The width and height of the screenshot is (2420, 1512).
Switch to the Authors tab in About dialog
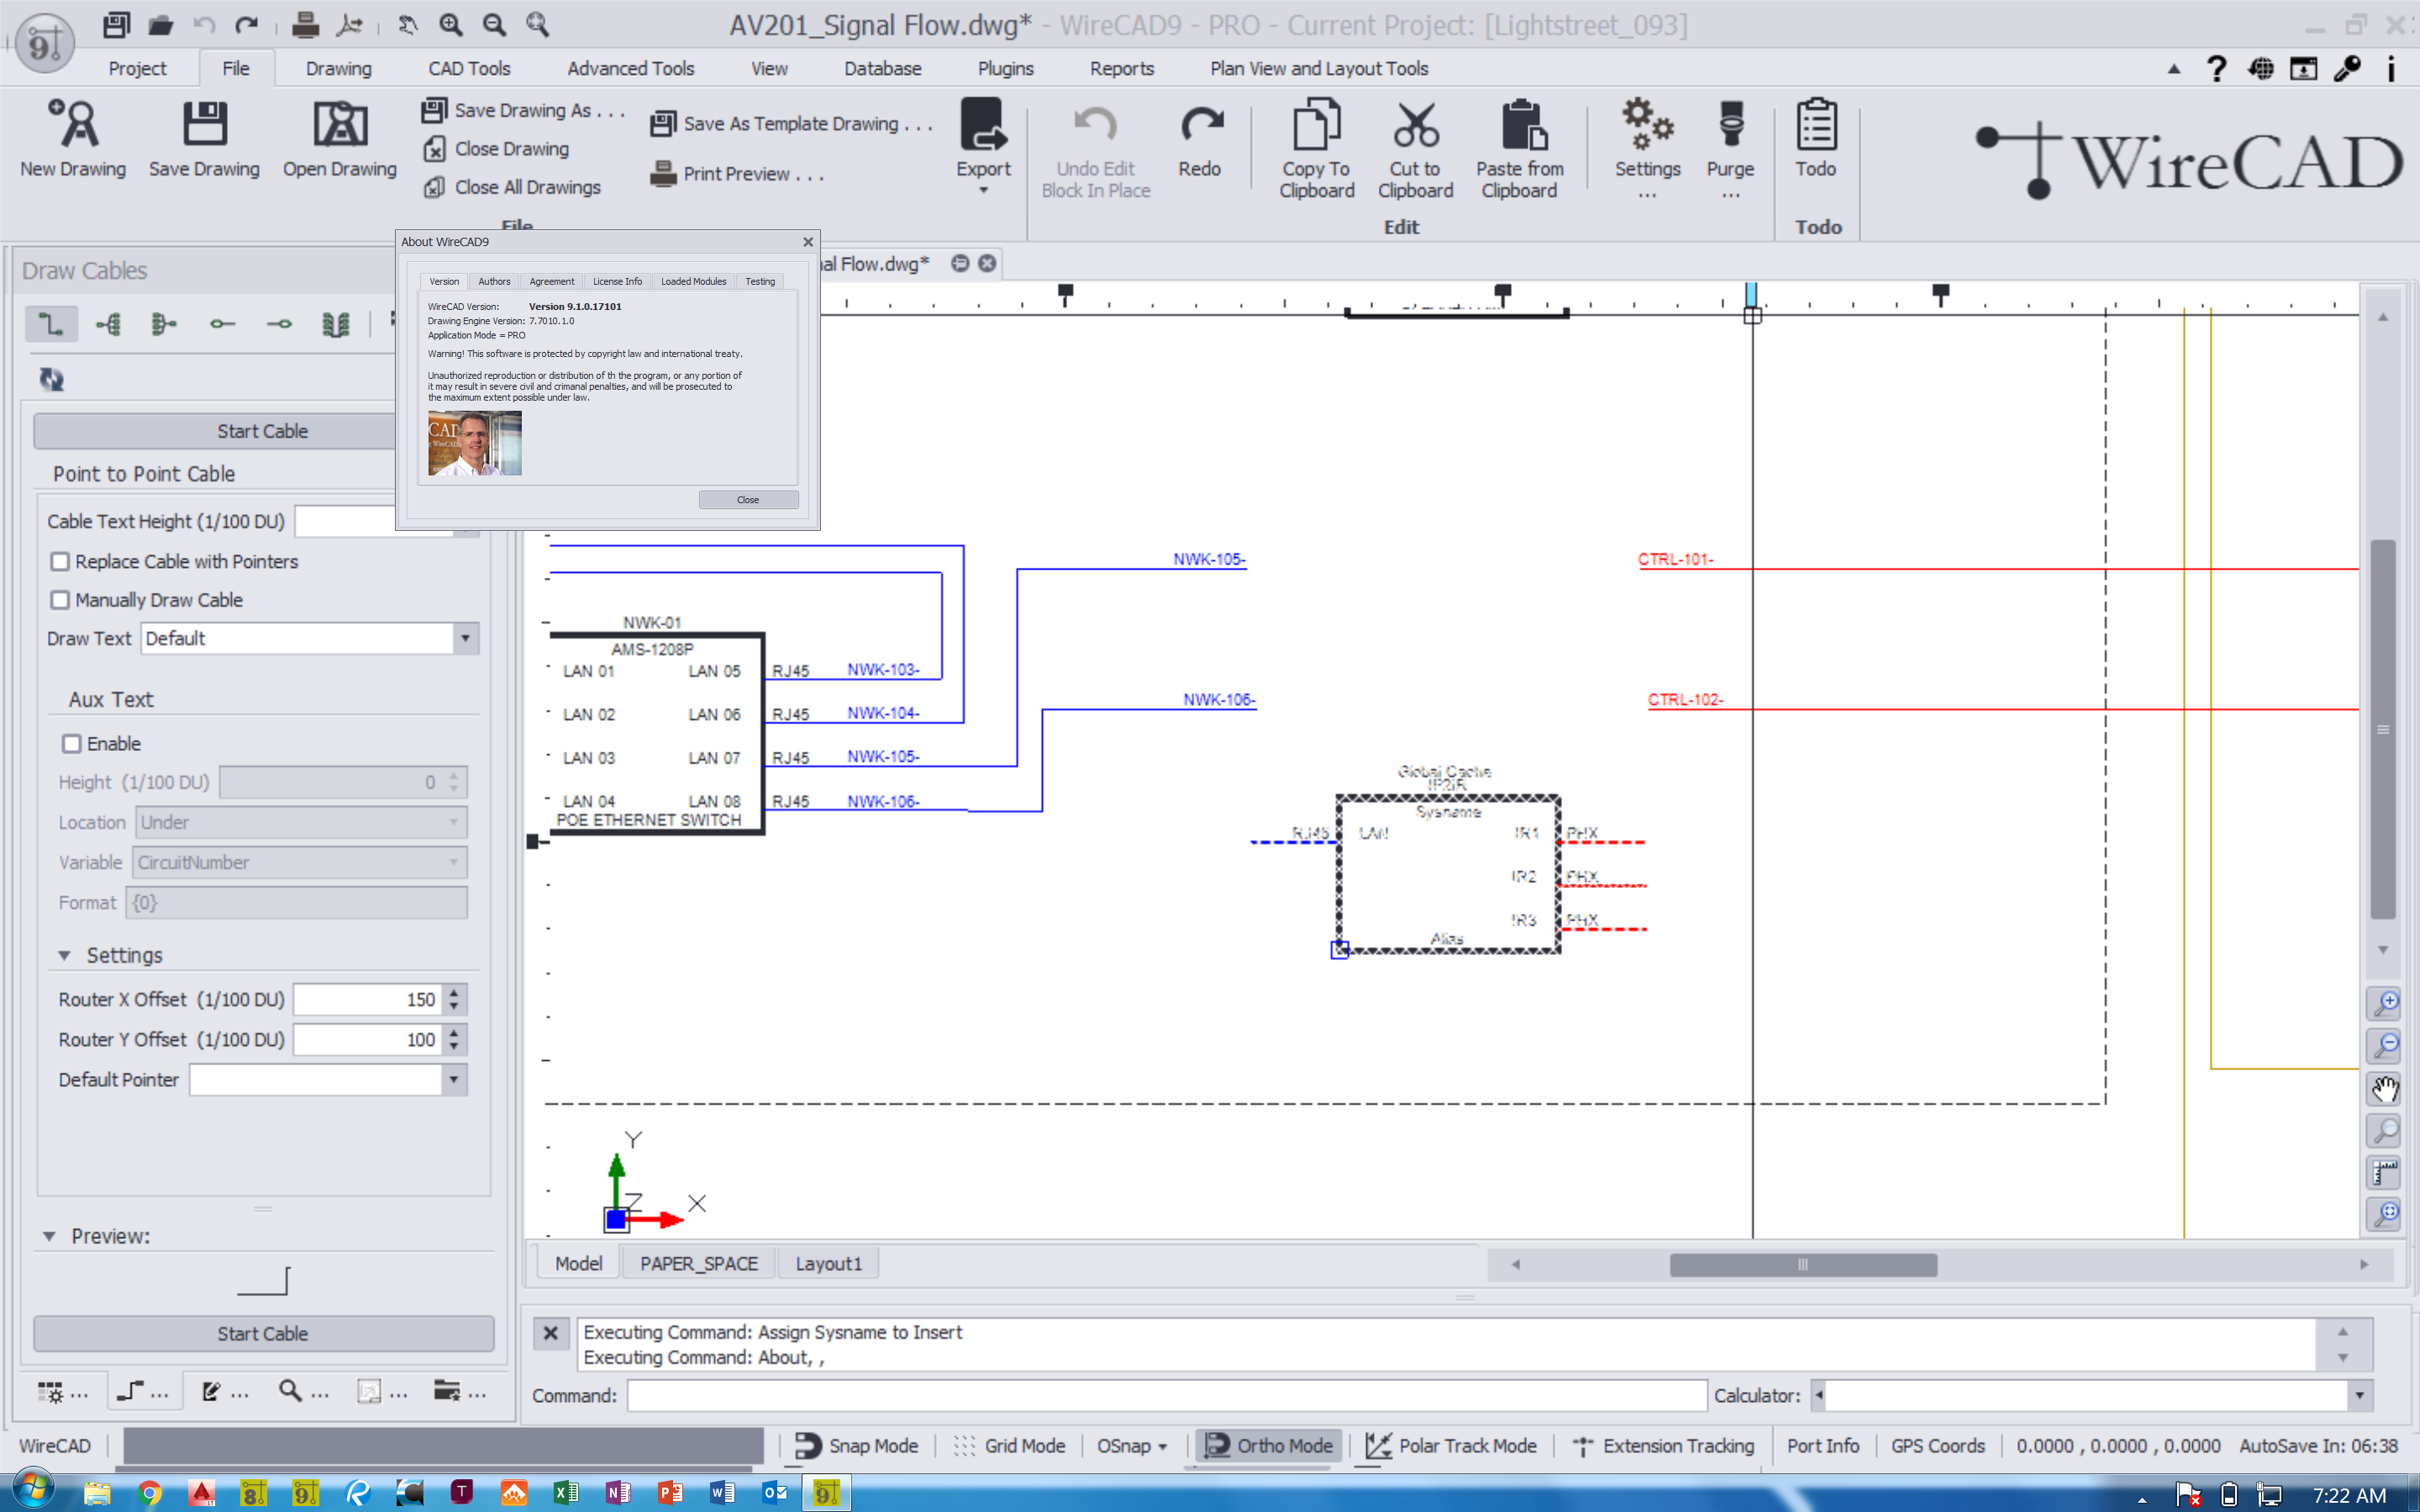(494, 281)
